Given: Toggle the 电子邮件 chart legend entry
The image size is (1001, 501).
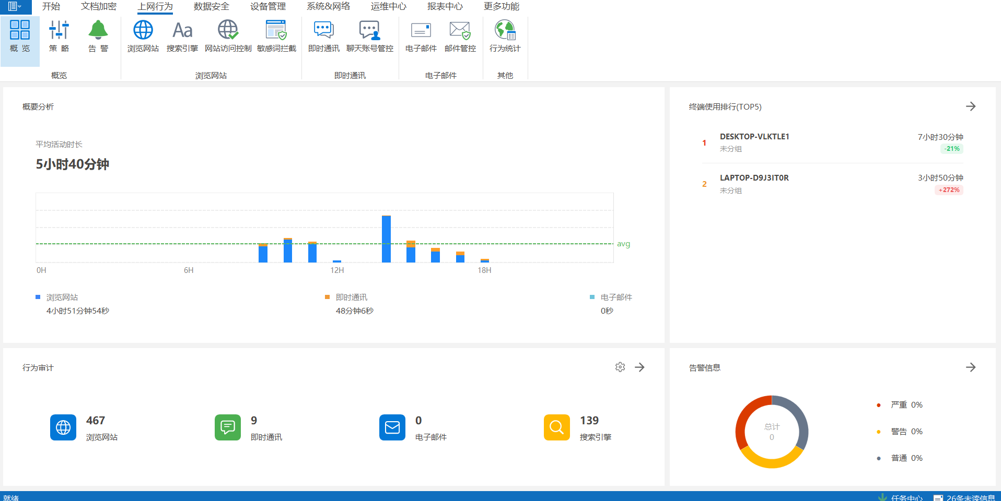Looking at the screenshot, I should coord(611,297).
